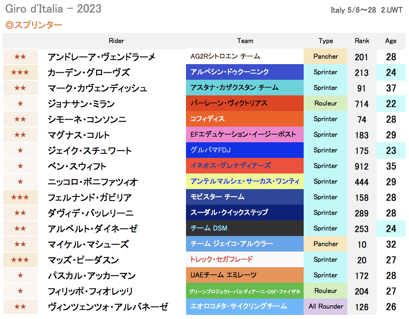Click three-star rating for カーデン・グローヴズ
This screenshot has height=319, width=409.
(20, 72)
